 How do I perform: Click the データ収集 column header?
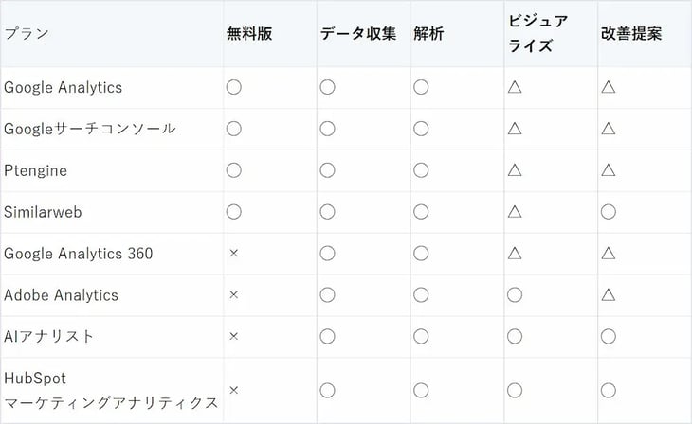tap(356, 34)
